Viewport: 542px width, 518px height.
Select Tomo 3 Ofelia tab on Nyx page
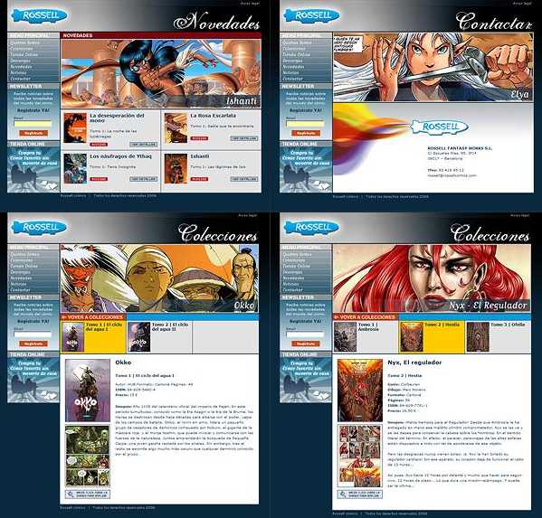(498, 337)
